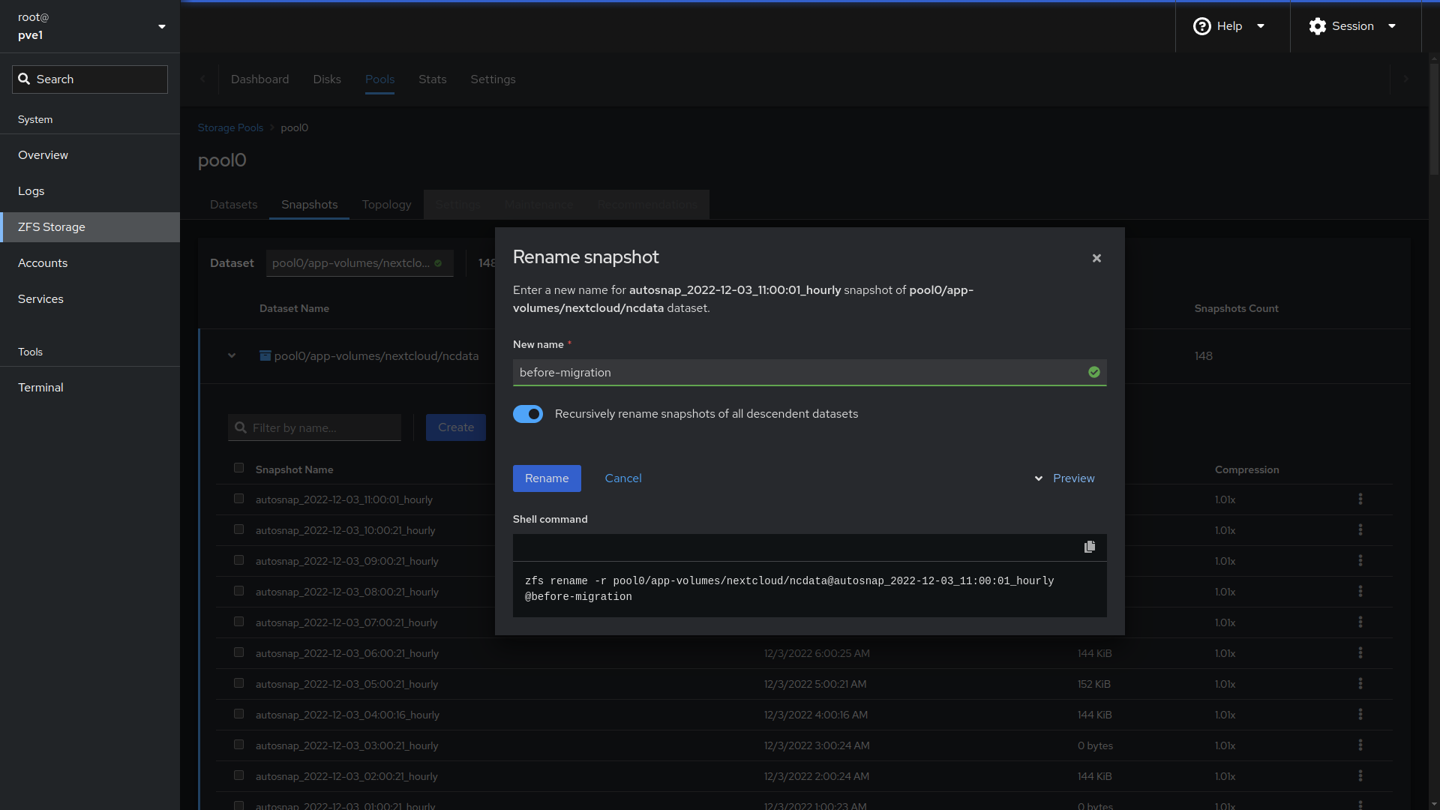Click the page vertical scrollbar
This screenshot has height=810, width=1440.
pyautogui.click(x=1434, y=120)
